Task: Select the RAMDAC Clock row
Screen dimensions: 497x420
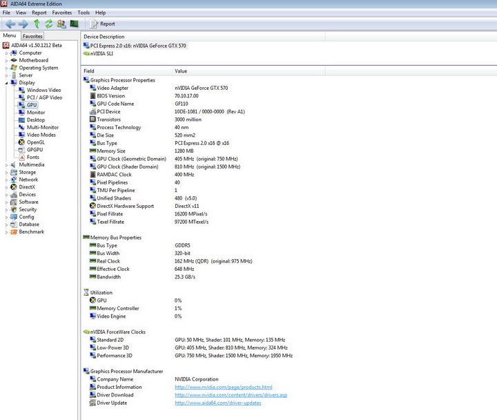Action: coord(142,175)
